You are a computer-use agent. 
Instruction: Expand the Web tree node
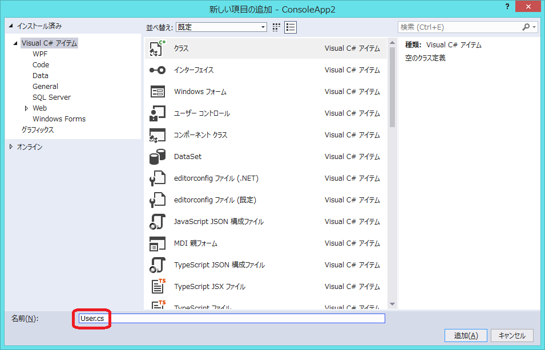tap(26, 108)
